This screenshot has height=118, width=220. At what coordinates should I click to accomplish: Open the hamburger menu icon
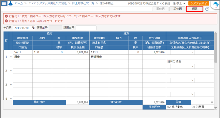[x=4, y=3]
